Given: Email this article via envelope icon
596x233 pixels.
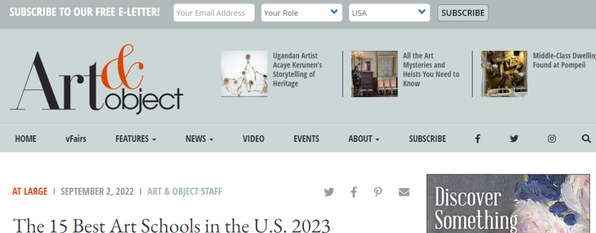Looking at the screenshot, I should [404, 192].
